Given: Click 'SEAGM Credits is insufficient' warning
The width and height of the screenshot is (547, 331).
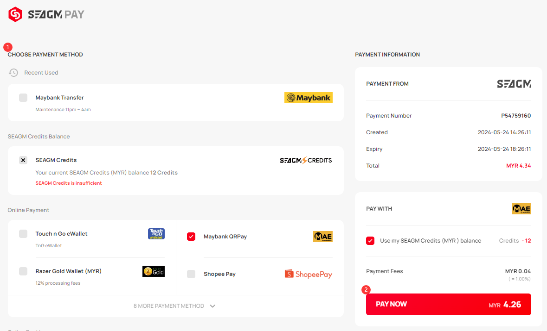Looking at the screenshot, I should point(69,183).
